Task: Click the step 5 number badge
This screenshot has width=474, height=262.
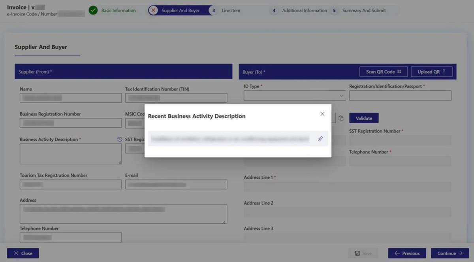Action: tap(334, 11)
